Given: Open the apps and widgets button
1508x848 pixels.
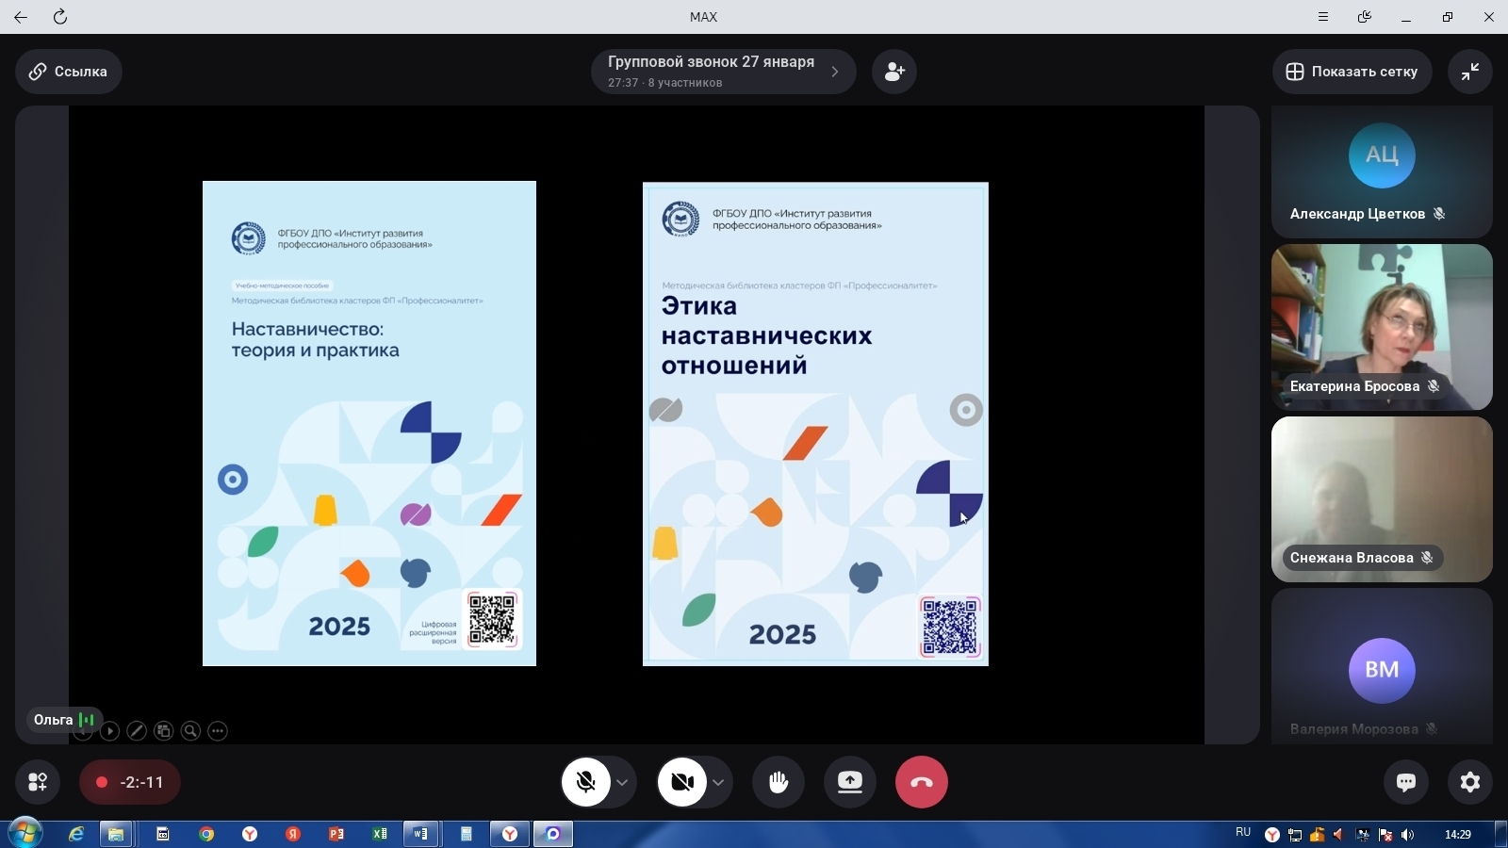Looking at the screenshot, I should tap(38, 782).
